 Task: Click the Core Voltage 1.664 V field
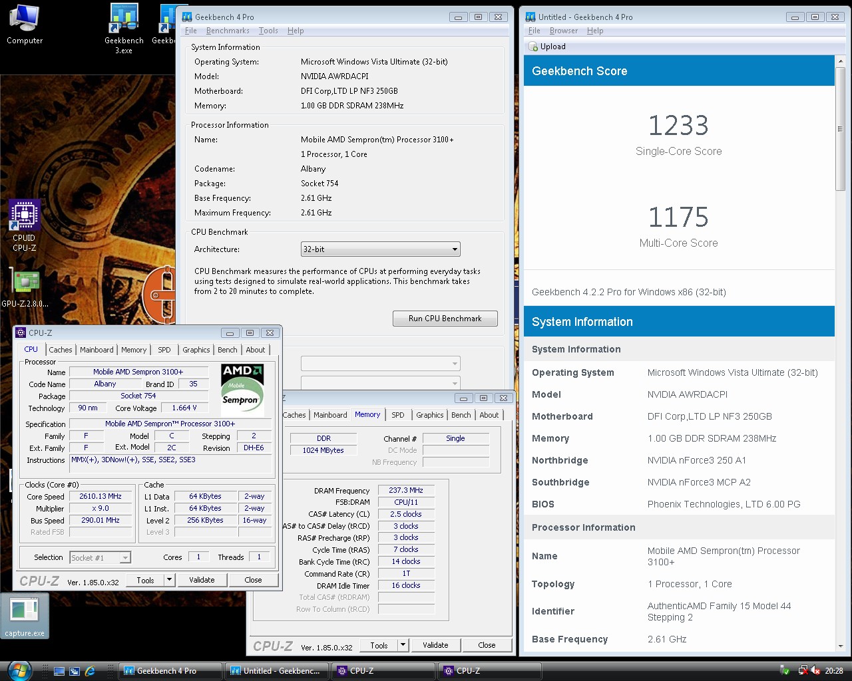click(184, 408)
